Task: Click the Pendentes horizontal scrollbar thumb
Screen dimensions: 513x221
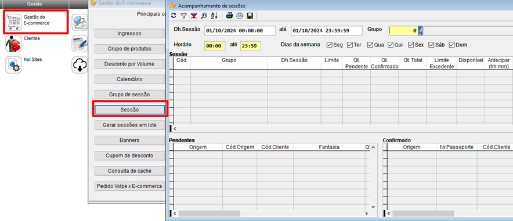Action: tap(209, 213)
